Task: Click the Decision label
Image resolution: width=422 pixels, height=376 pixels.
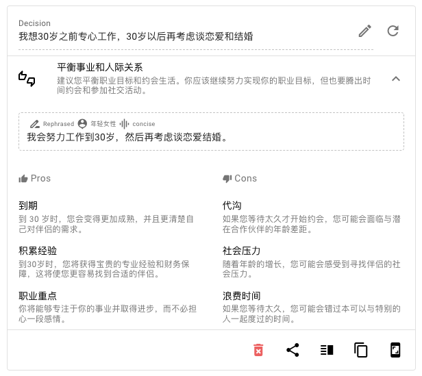Action: [x=34, y=23]
